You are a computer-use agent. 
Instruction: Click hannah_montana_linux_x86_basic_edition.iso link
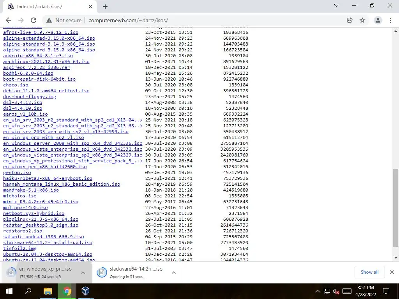coord(62,184)
